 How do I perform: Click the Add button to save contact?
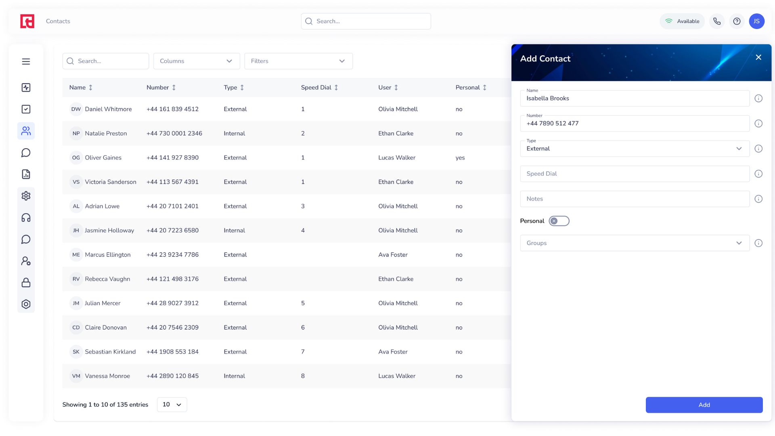click(704, 405)
